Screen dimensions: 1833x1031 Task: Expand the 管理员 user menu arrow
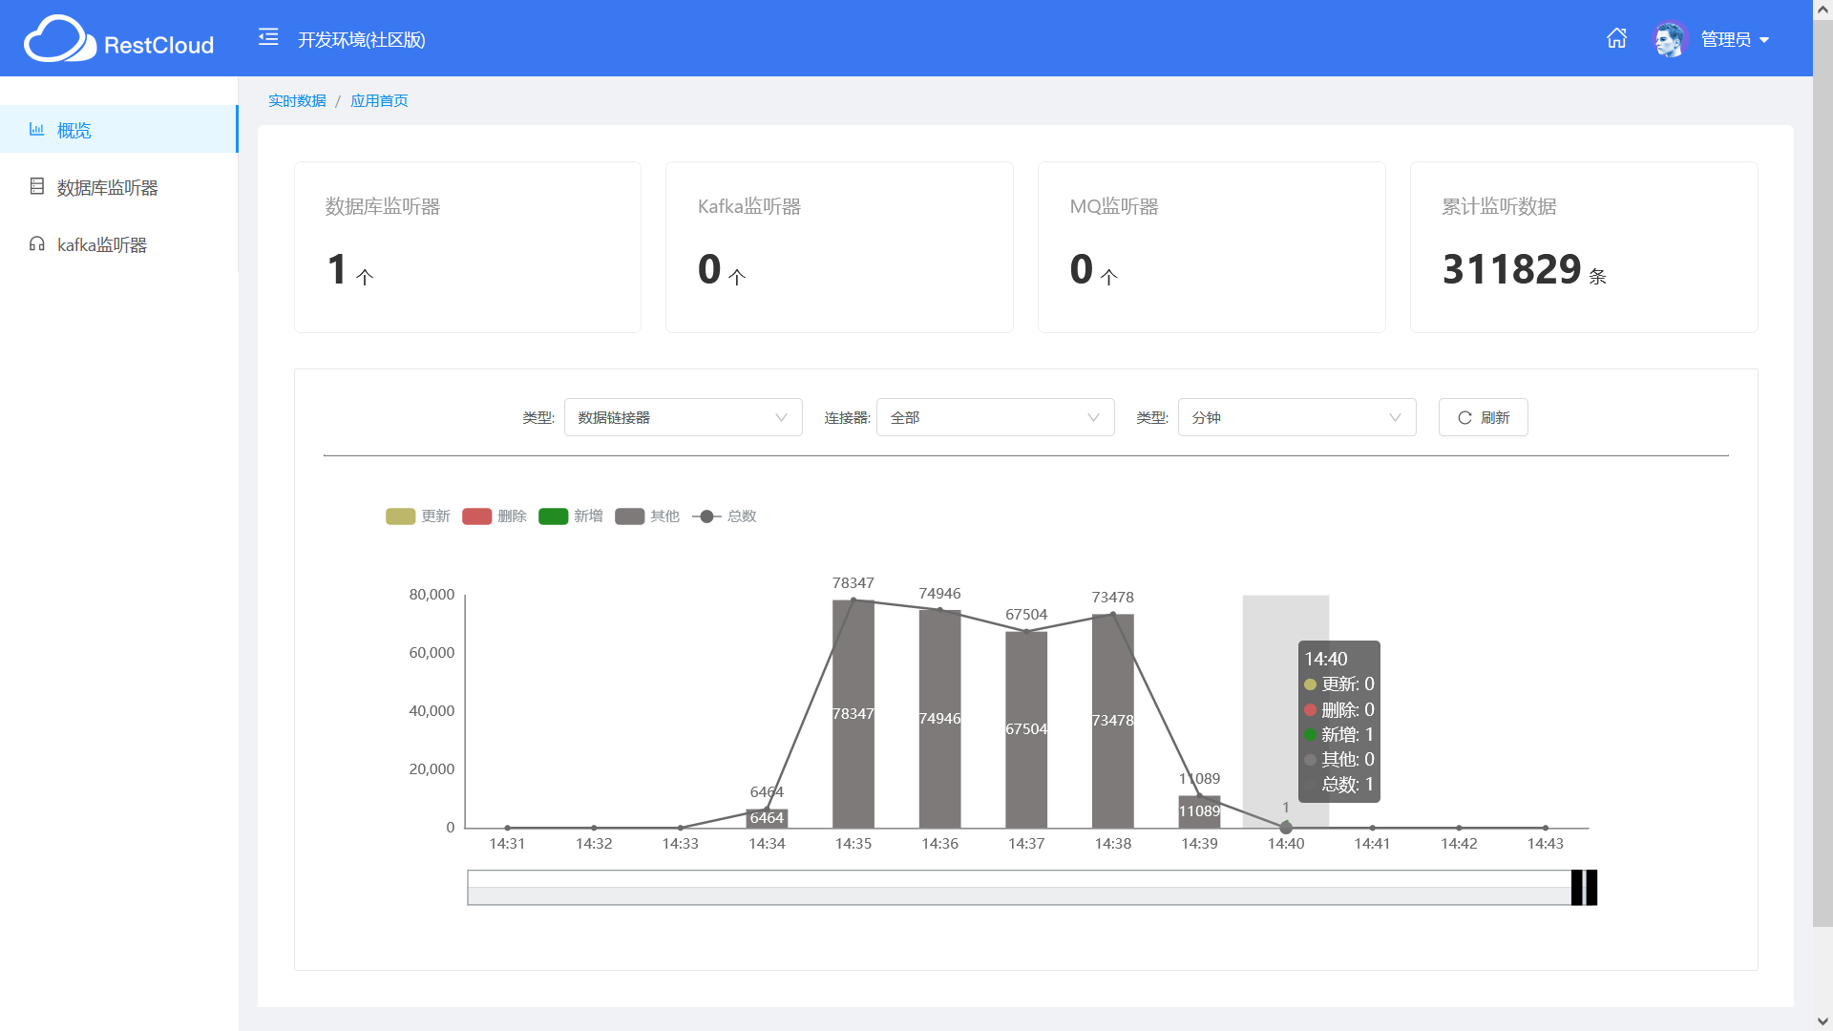click(1764, 40)
